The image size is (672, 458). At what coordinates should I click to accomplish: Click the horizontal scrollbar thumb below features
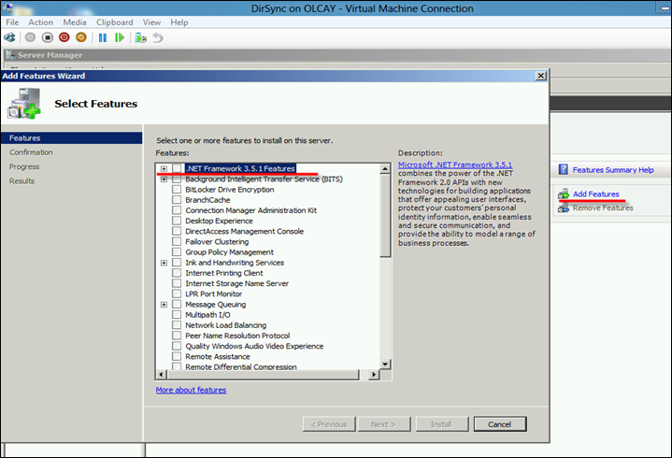[263, 375]
